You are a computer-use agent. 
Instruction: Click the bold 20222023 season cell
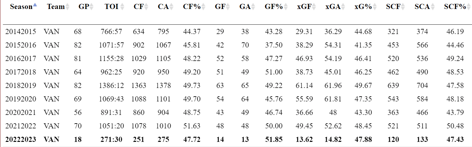click(x=21, y=140)
